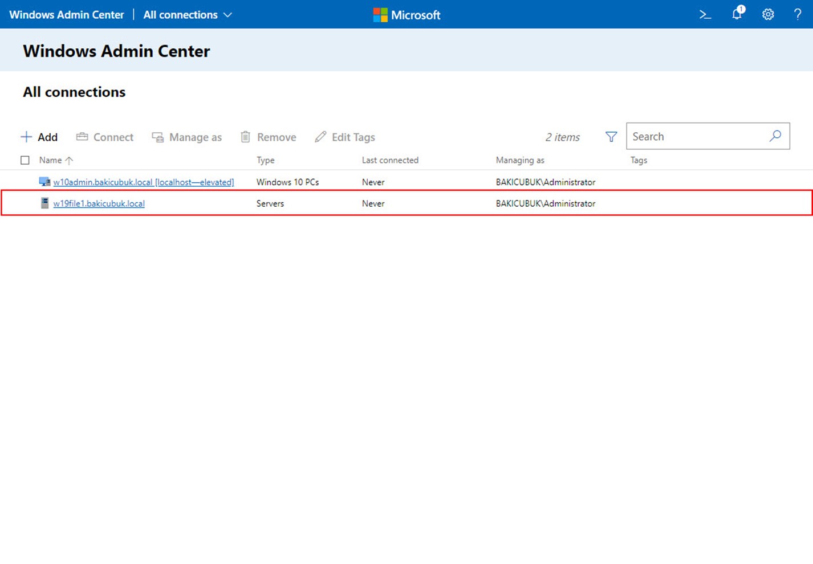Click Managing as cell for w10admin

point(546,182)
